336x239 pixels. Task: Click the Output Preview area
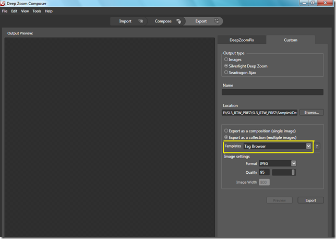pyautogui.click(x=110, y=137)
